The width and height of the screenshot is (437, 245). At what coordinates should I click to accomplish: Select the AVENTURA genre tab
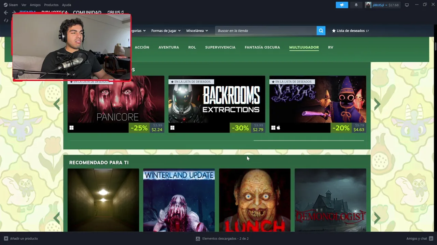click(169, 47)
